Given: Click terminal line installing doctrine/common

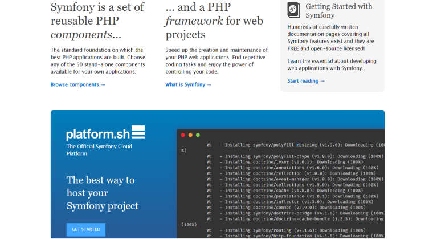Looking at the screenshot, I should [x=287, y=208].
